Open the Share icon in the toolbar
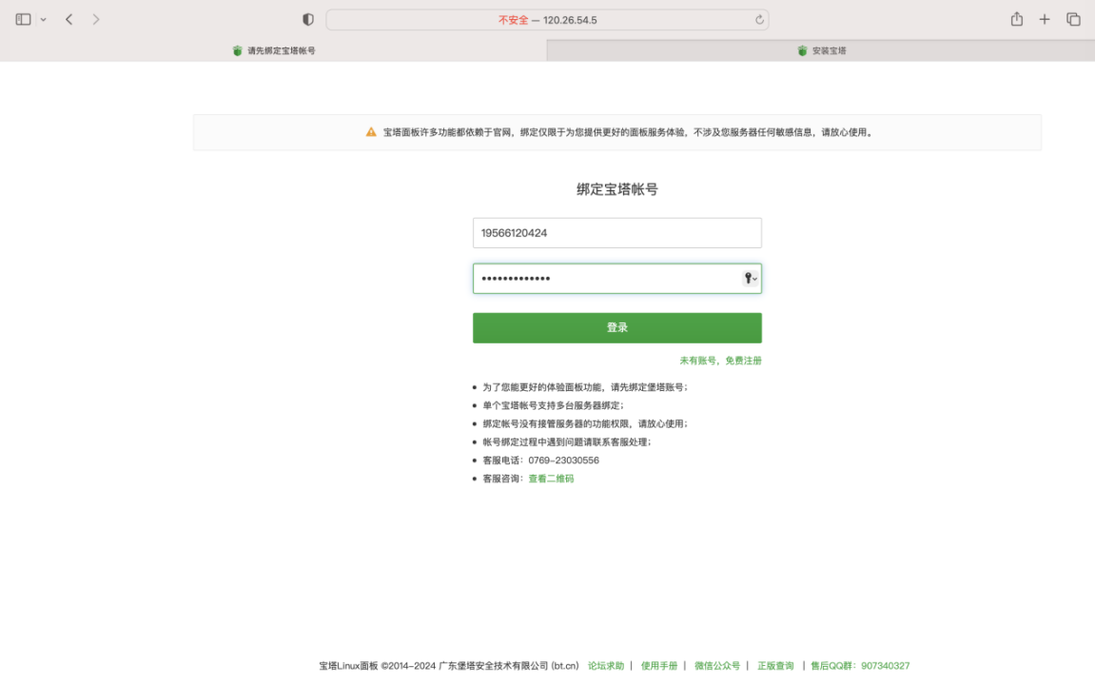The image size is (1095, 685). (x=1017, y=19)
